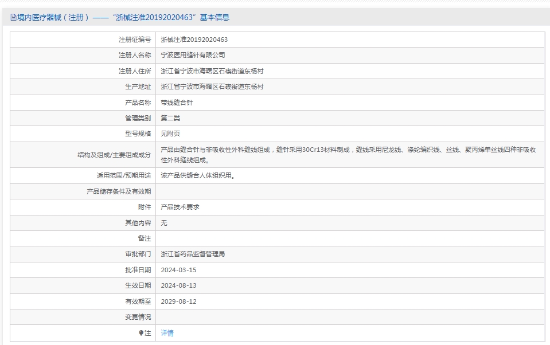550x345 pixels.
Task: Click the 有效期至 row label
Action: [138, 301]
